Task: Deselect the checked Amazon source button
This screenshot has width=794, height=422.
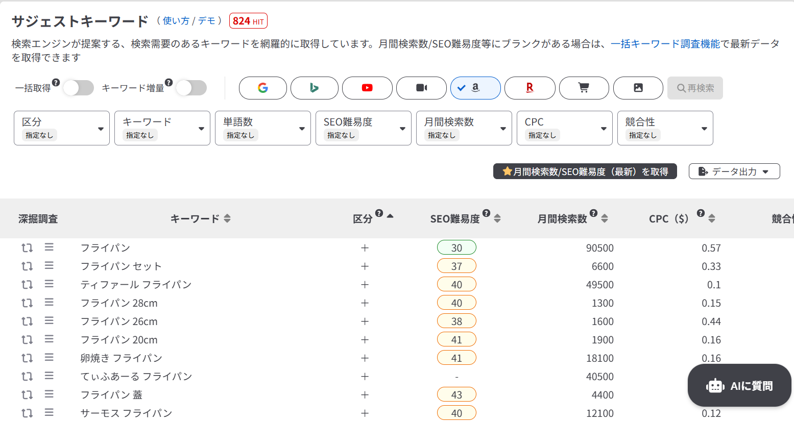Action: (x=475, y=88)
